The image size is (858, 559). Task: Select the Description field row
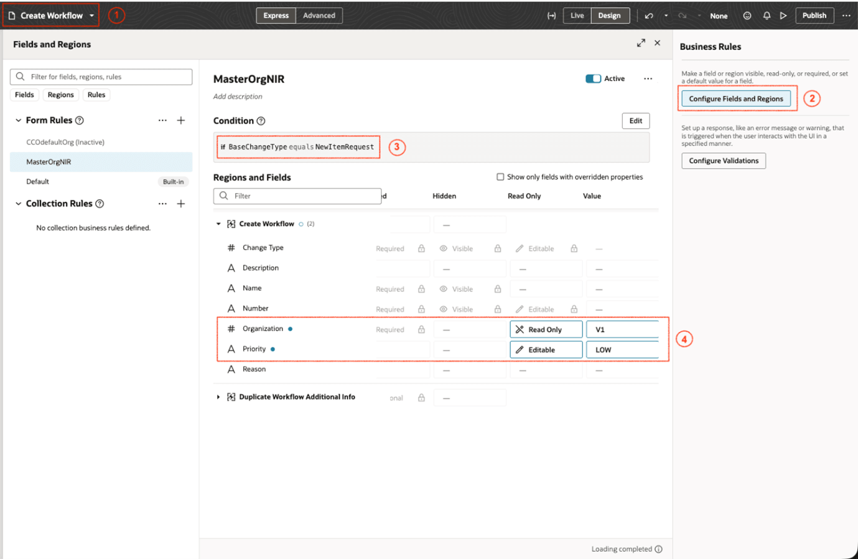pos(437,268)
